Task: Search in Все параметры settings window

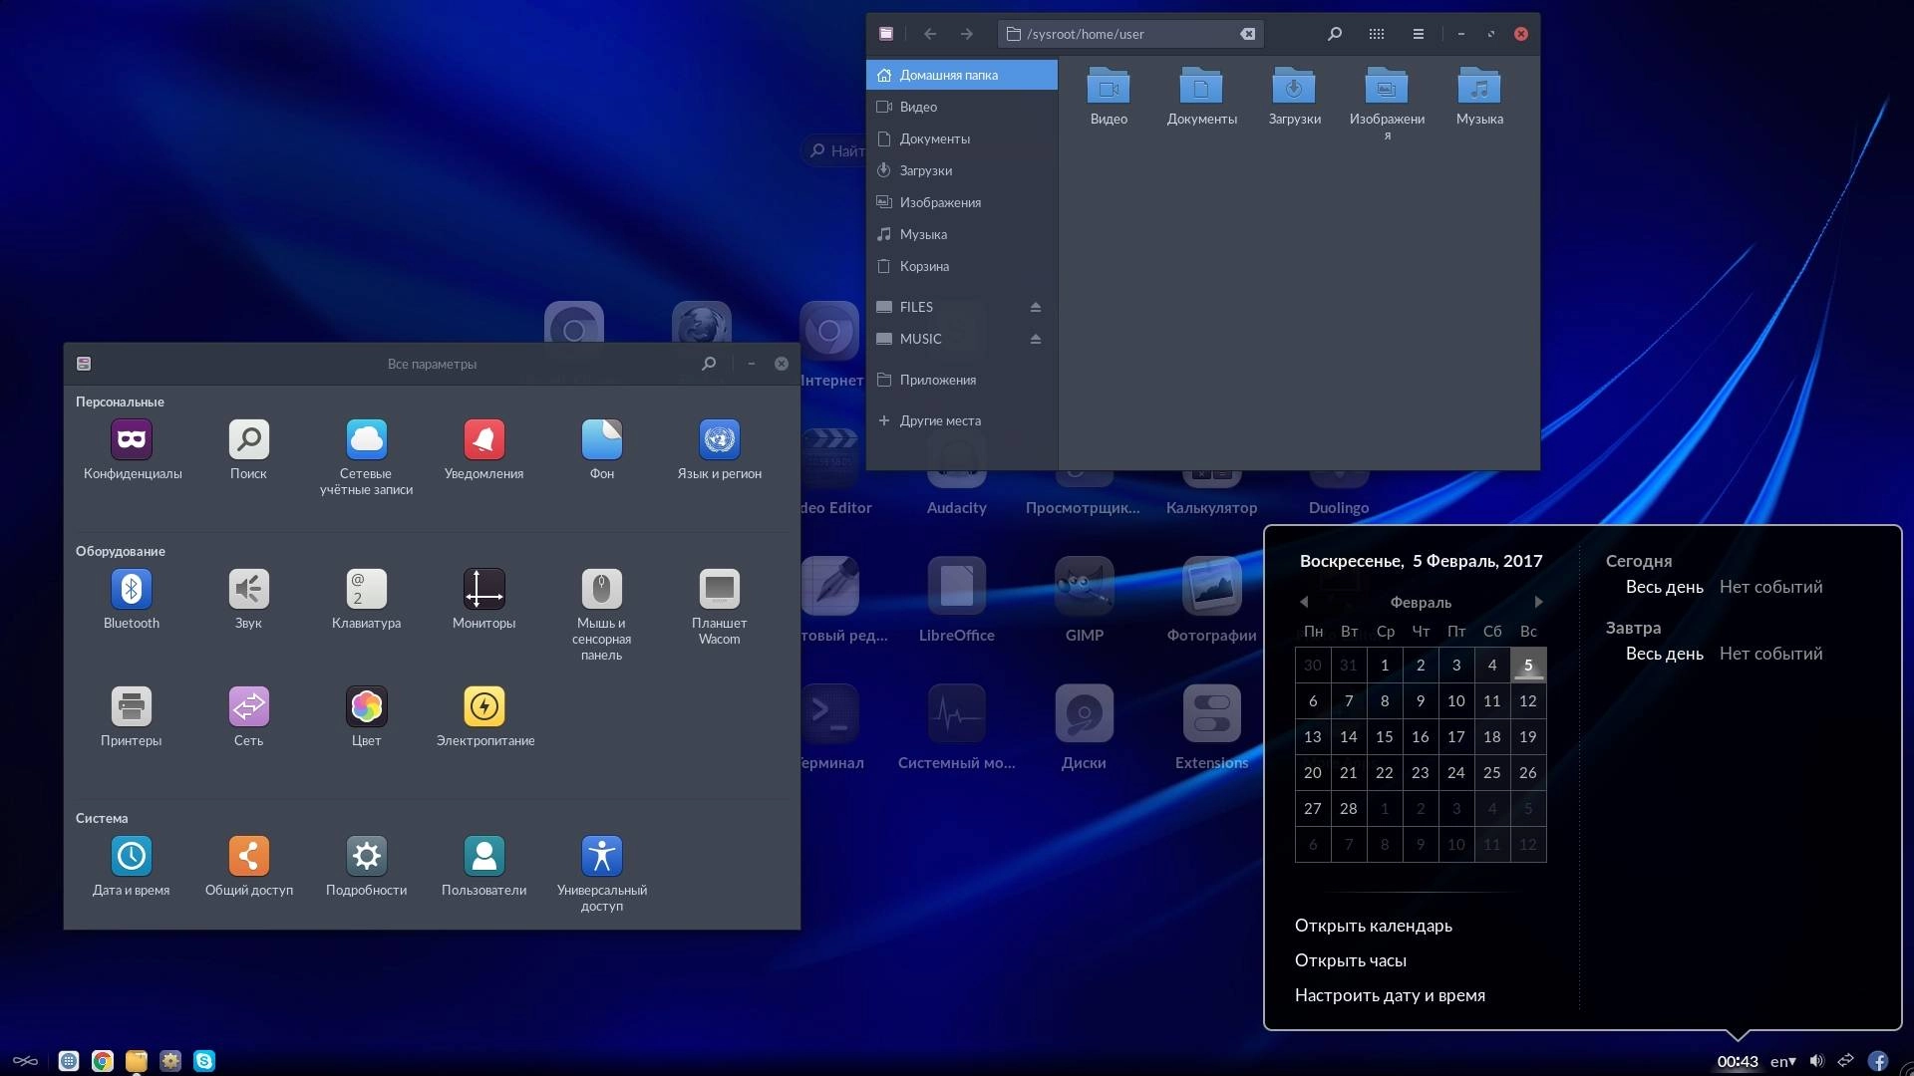Action: [x=709, y=364]
